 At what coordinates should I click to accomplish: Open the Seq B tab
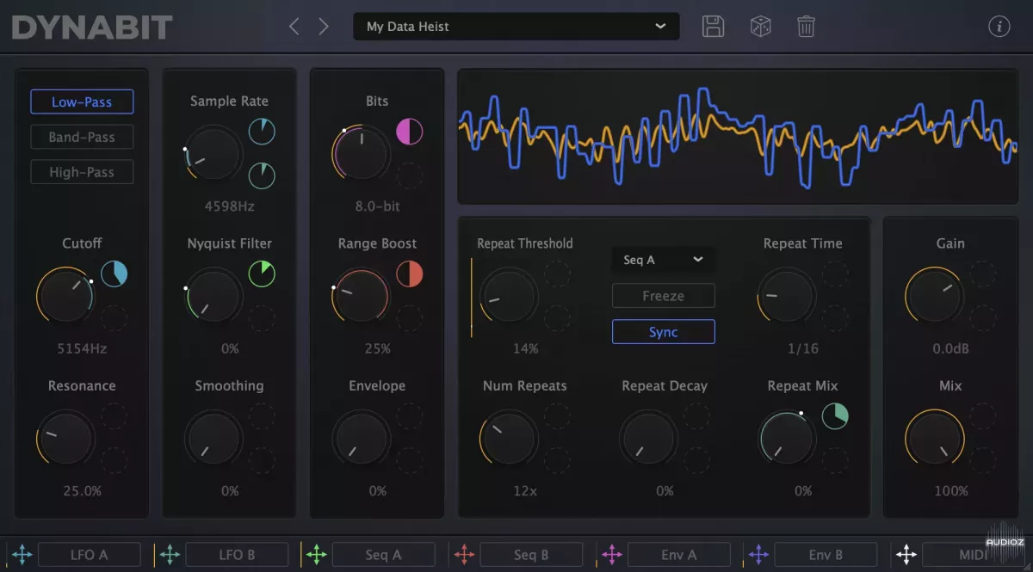tap(531, 555)
